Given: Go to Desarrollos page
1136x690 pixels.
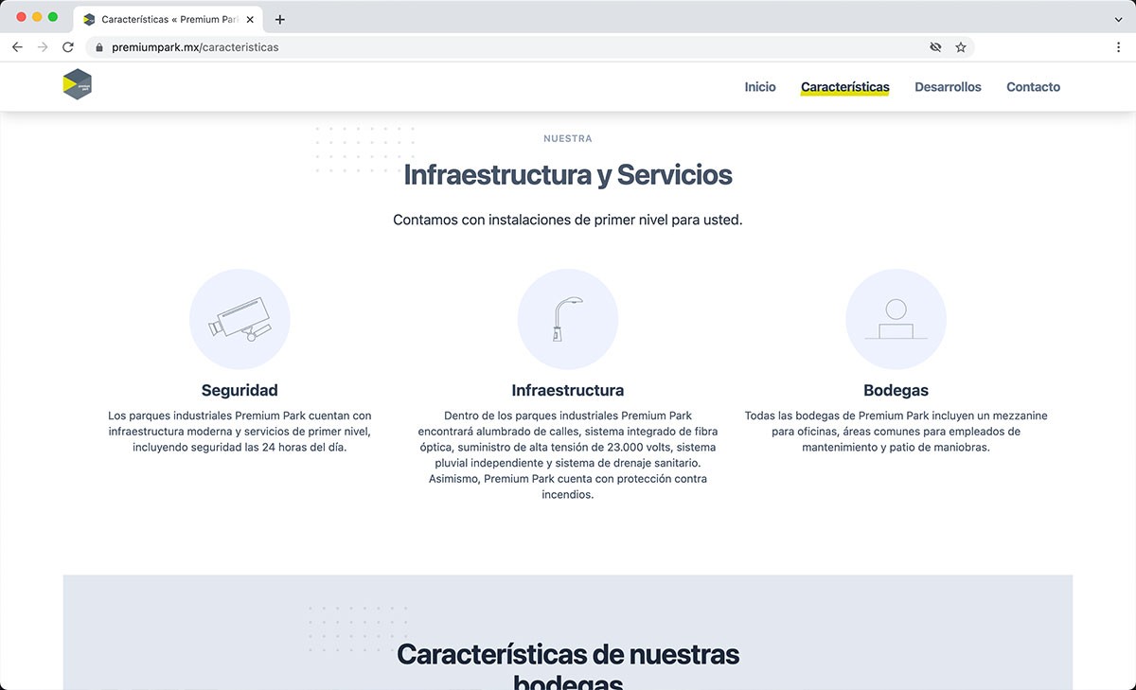Looking at the screenshot, I should [948, 87].
